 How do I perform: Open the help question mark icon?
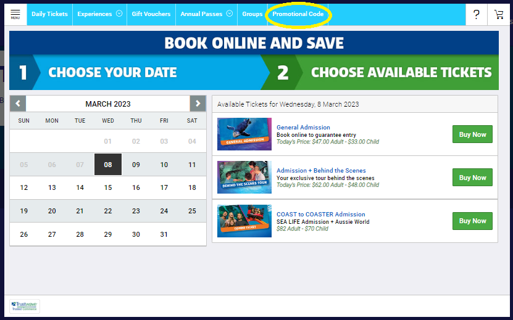pyautogui.click(x=477, y=14)
